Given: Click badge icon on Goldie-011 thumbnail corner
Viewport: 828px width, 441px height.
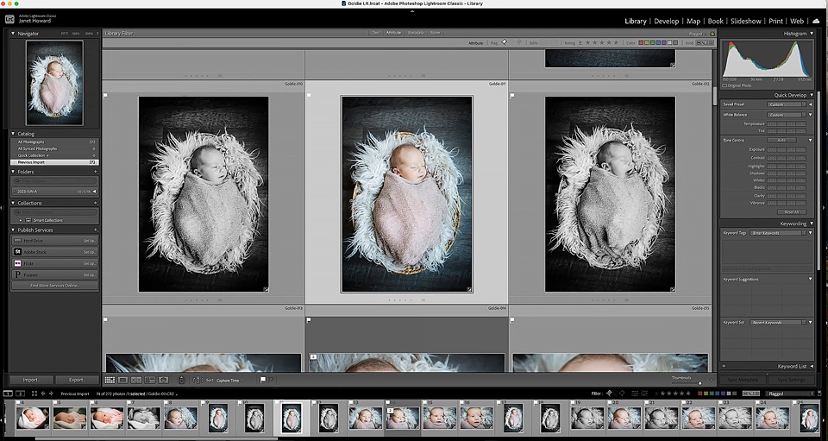Looking at the screenshot, I should point(469,289).
